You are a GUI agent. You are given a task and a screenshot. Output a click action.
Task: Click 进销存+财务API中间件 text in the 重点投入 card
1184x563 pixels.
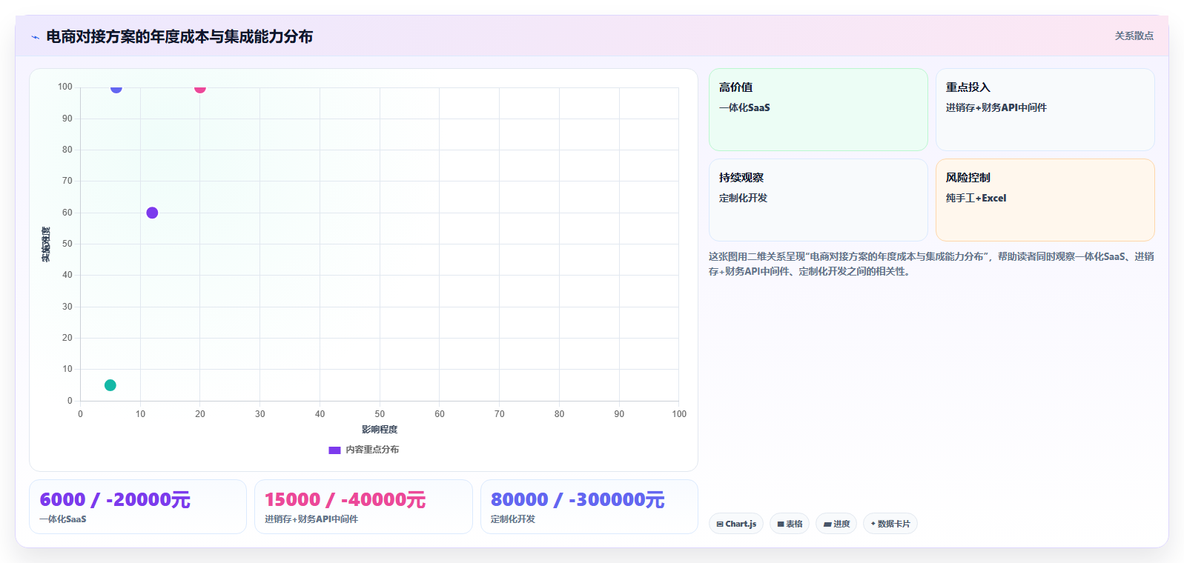pyautogui.click(x=996, y=107)
